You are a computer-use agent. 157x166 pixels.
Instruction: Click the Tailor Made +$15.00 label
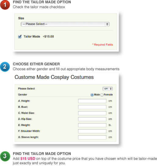[39, 37]
